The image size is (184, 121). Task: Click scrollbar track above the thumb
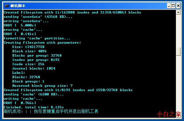coord(178,31)
